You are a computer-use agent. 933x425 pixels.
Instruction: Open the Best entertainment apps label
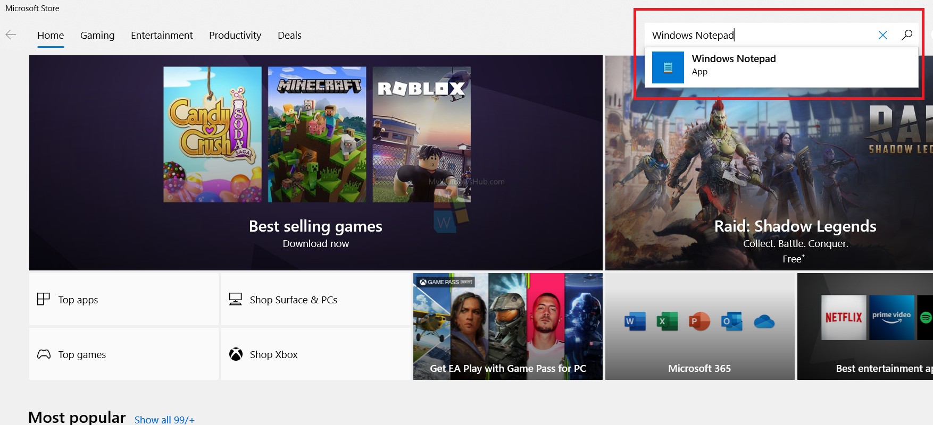click(x=884, y=368)
